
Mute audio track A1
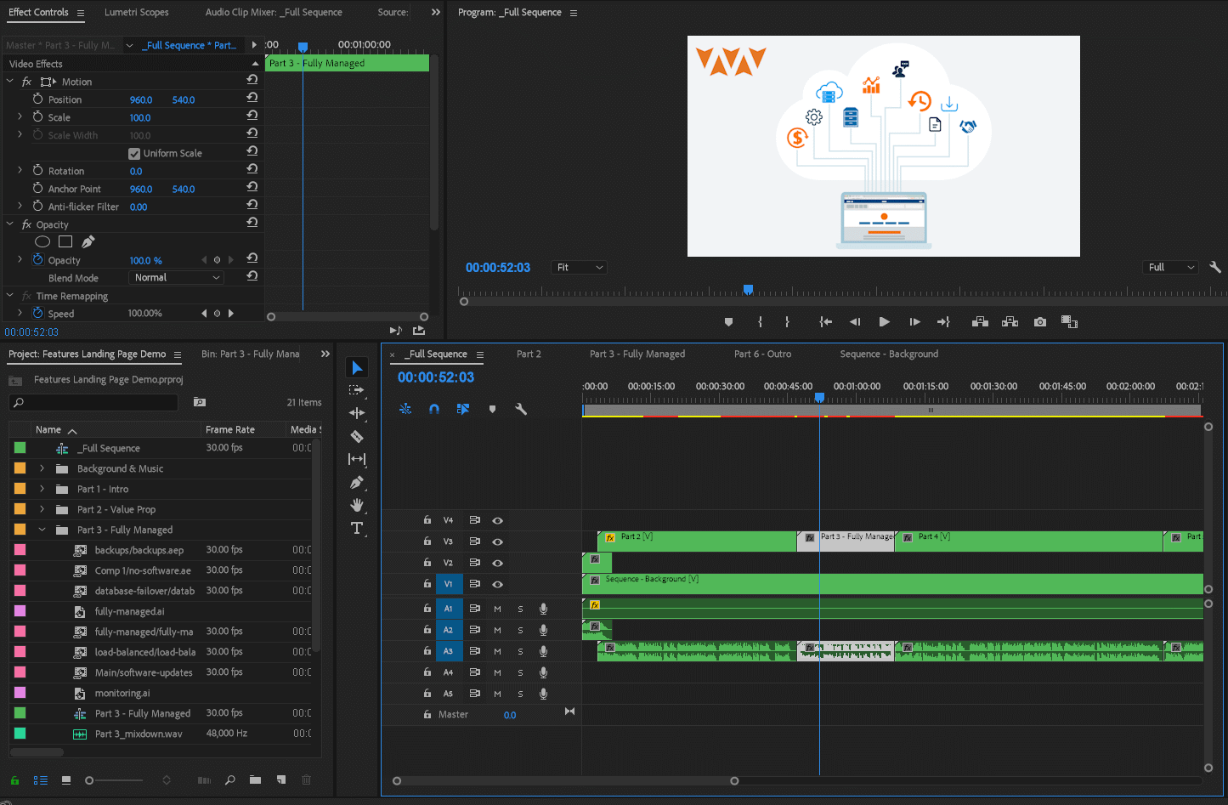pos(498,609)
